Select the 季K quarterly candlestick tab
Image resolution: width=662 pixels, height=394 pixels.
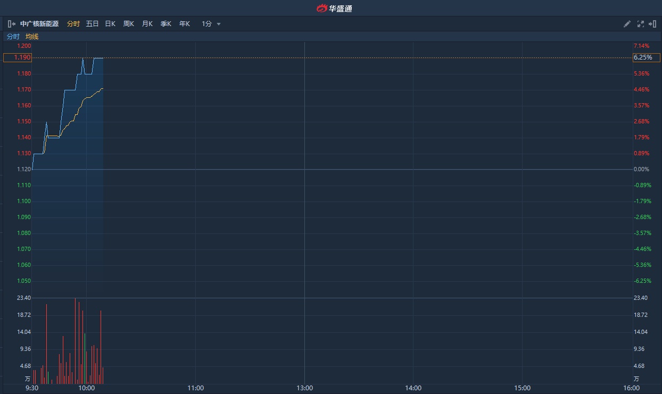click(166, 24)
